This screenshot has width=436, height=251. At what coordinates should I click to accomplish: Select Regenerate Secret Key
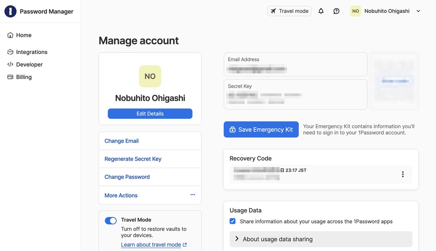coord(150,159)
